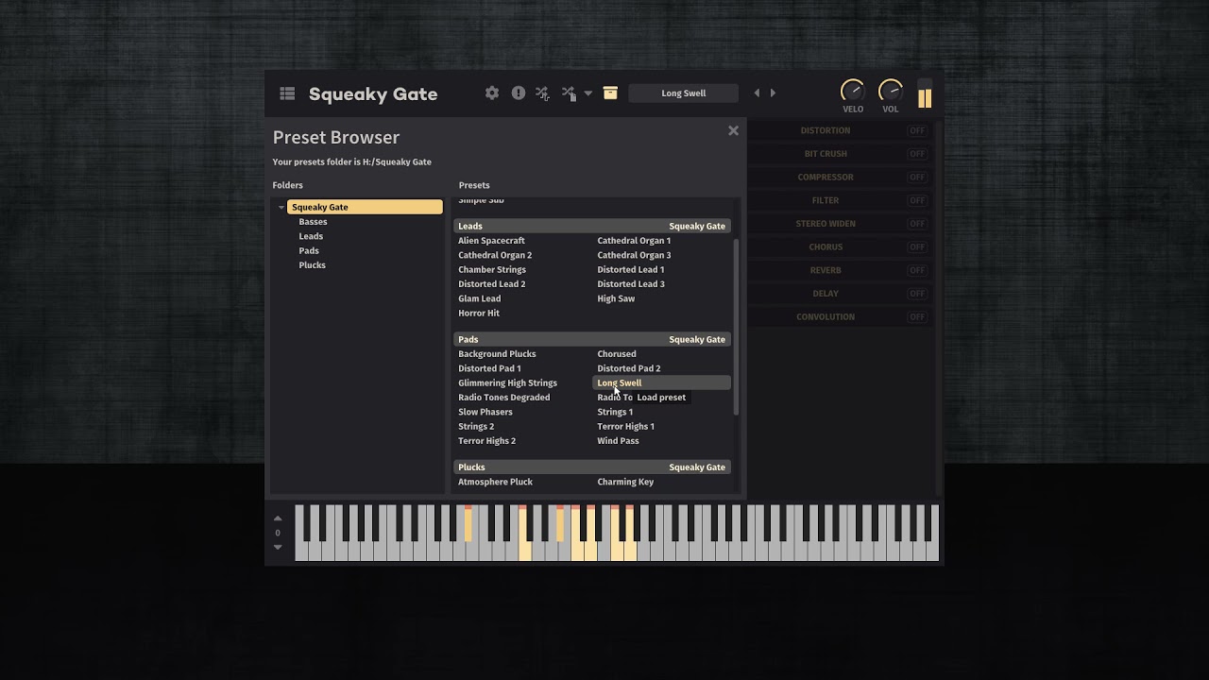Load the Distorted Lead 3 preset
1209x680 pixels.
[630, 284]
